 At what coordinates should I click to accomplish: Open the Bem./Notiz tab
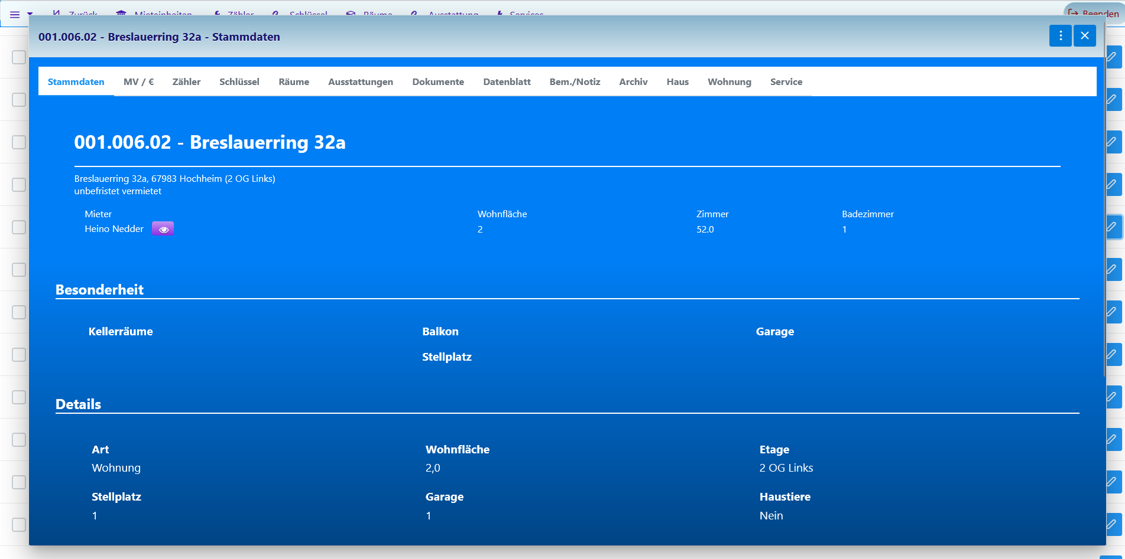pos(575,82)
